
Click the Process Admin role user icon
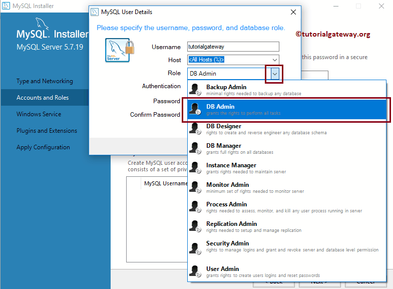195,207
